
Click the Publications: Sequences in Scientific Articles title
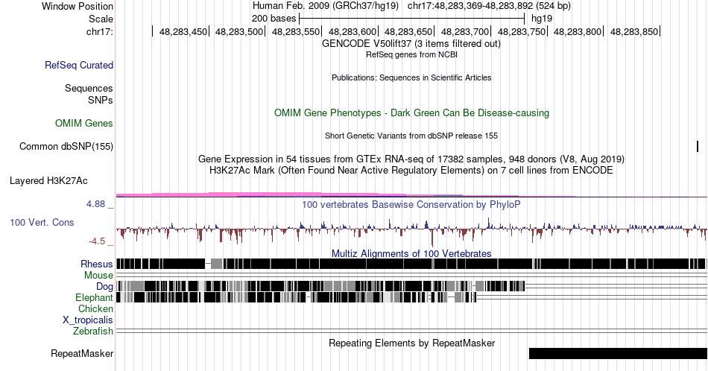click(x=411, y=77)
